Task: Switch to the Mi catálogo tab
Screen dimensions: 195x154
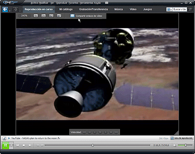Action: tap(66, 9)
